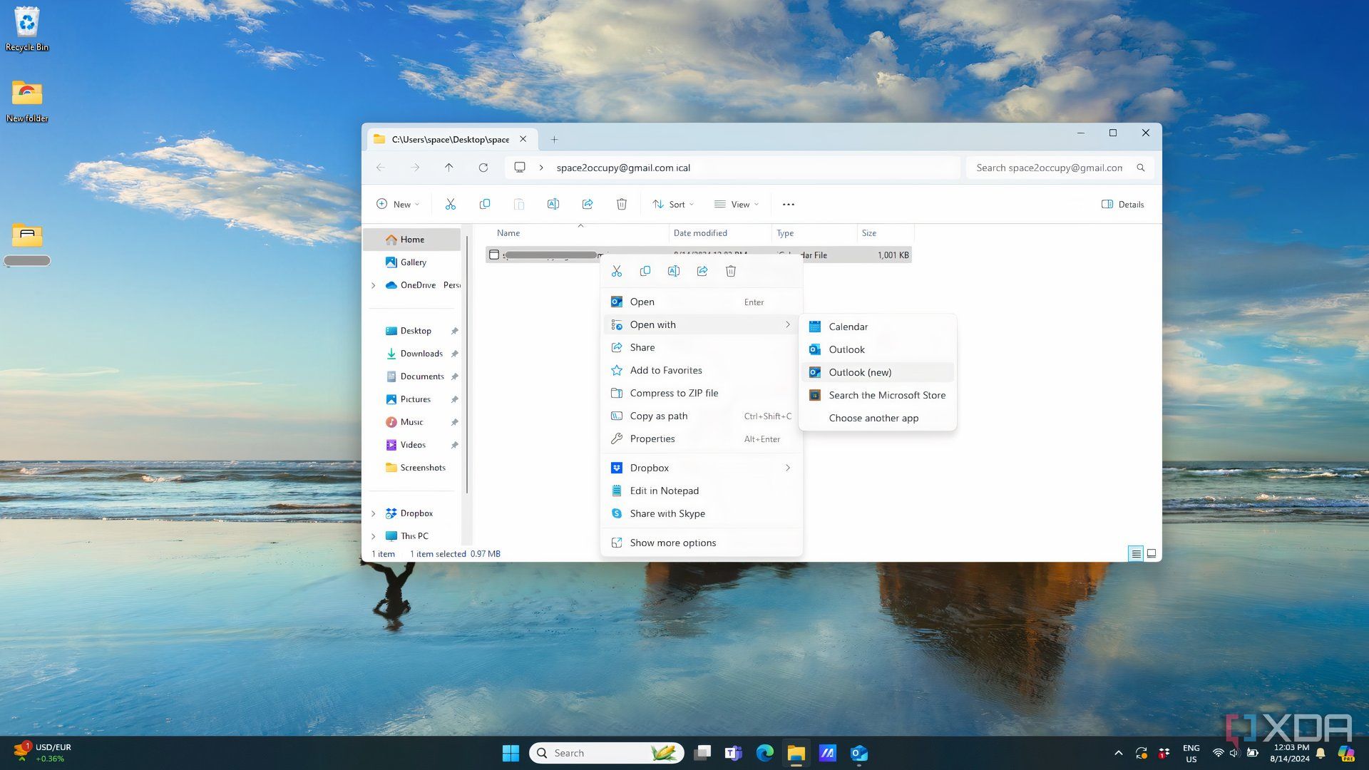Open the View dropdown
The height and width of the screenshot is (770, 1369).
pyautogui.click(x=737, y=205)
